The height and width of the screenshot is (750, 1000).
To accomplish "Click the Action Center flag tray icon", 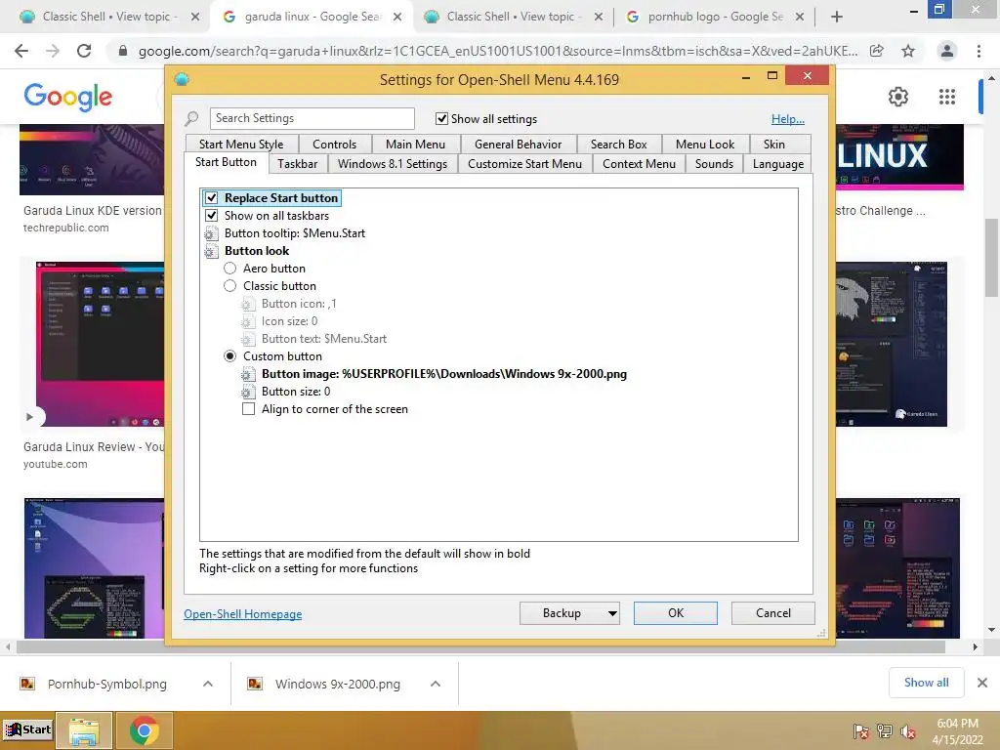I will click(x=861, y=731).
